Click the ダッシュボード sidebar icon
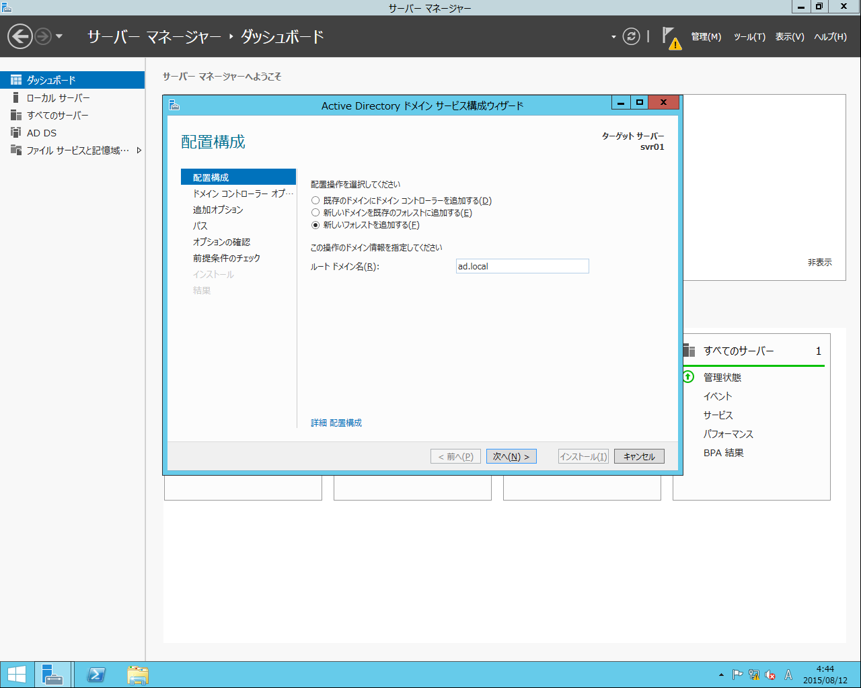 [x=16, y=80]
